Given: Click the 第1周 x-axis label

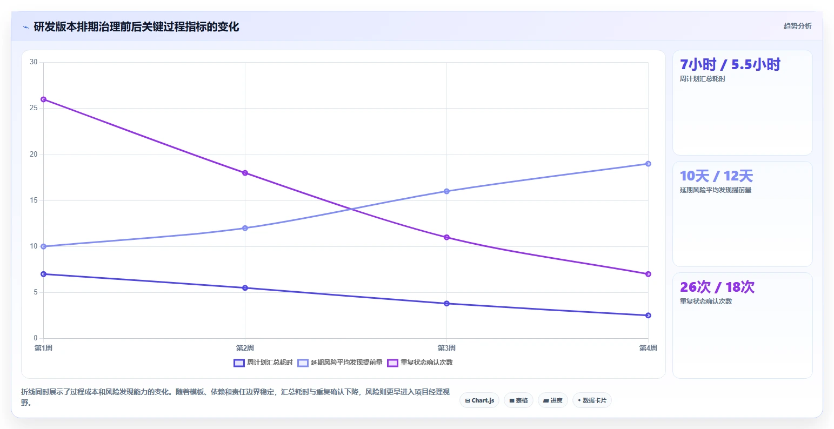Looking at the screenshot, I should pyautogui.click(x=43, y=348).
